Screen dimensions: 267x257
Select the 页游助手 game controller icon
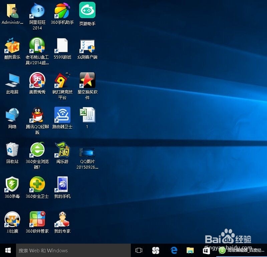(x=87, y=10)
